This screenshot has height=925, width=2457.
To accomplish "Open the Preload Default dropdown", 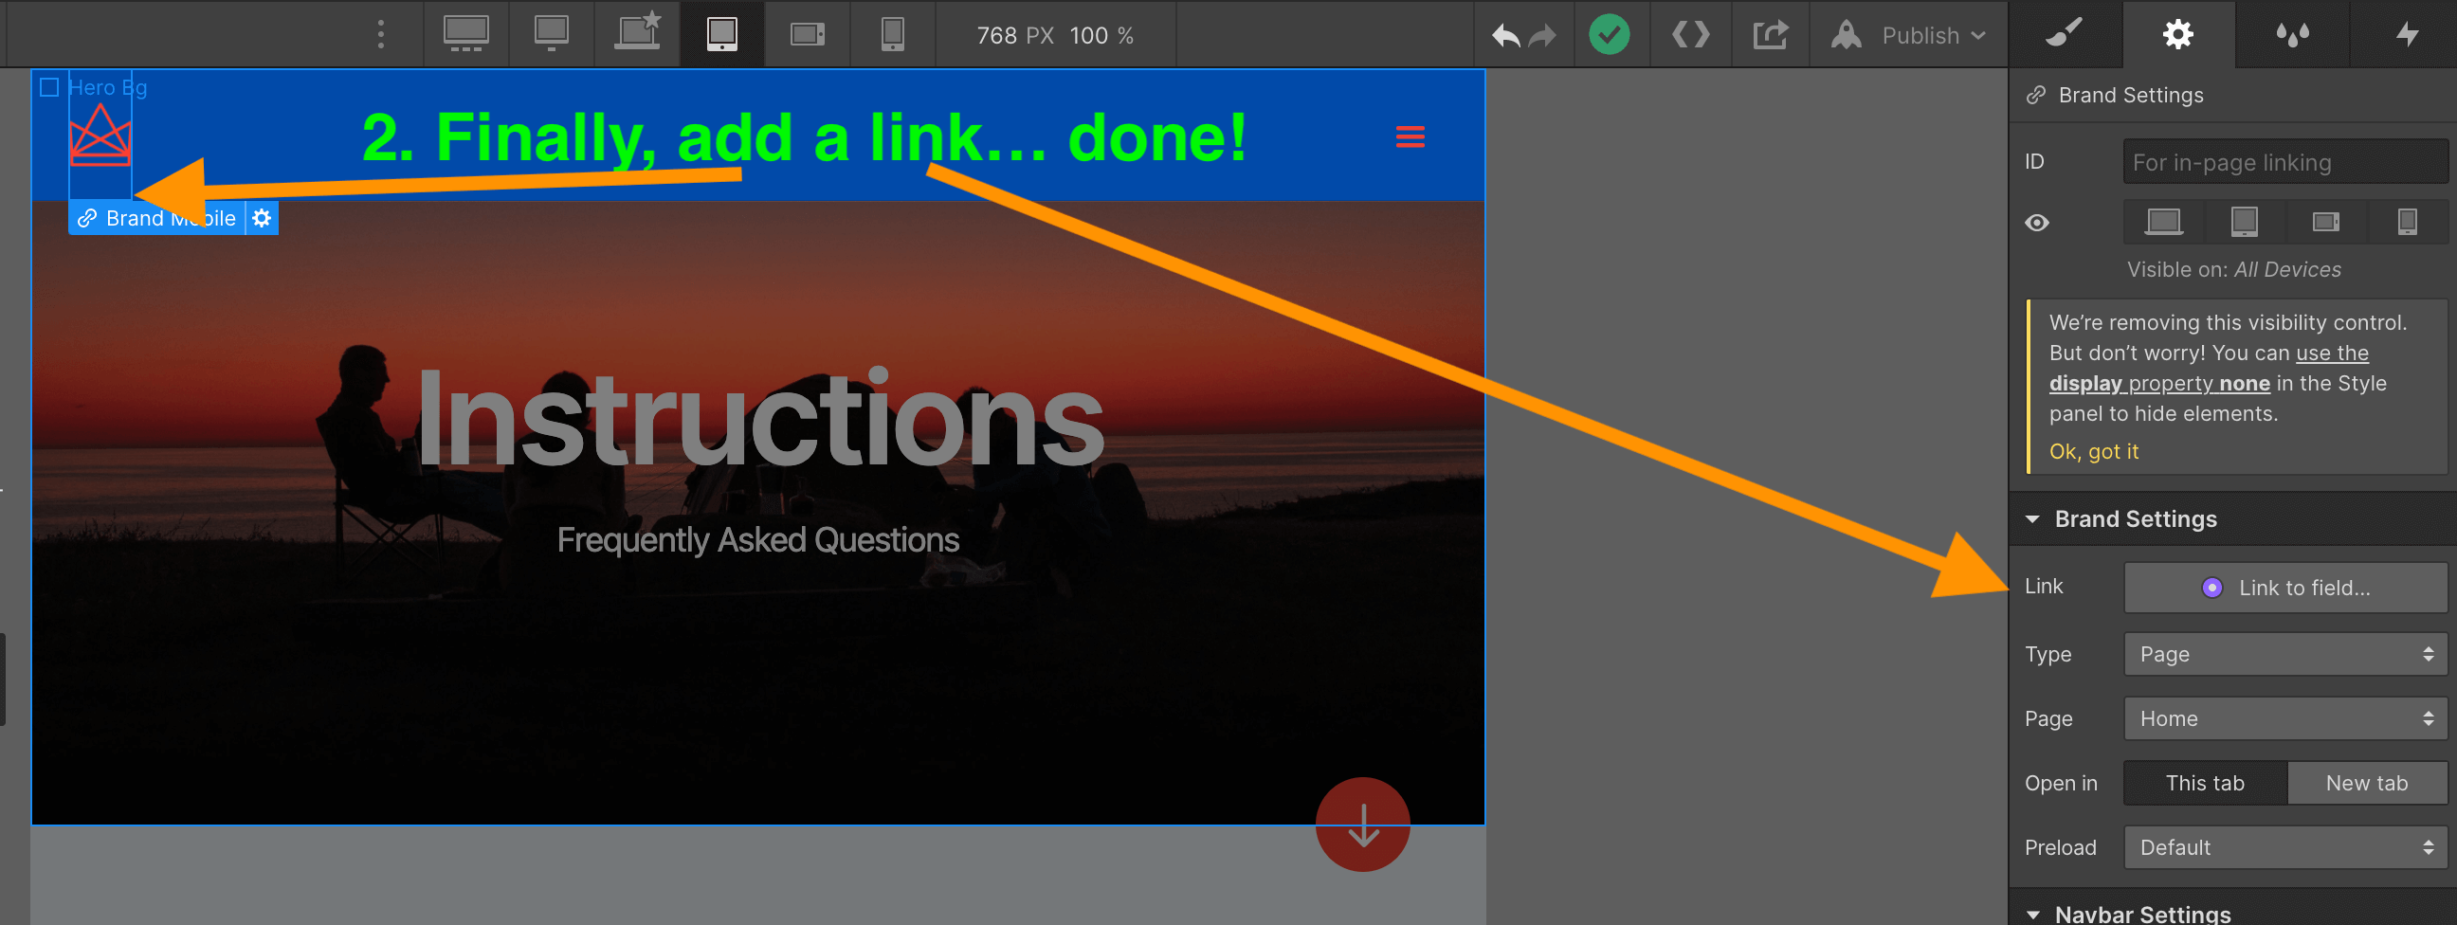I will (x=2284, y=846).
